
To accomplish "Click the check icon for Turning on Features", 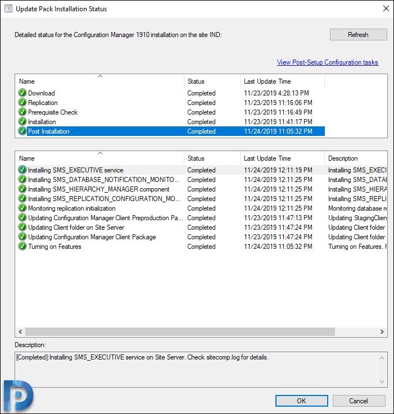I will pos(22,247).
